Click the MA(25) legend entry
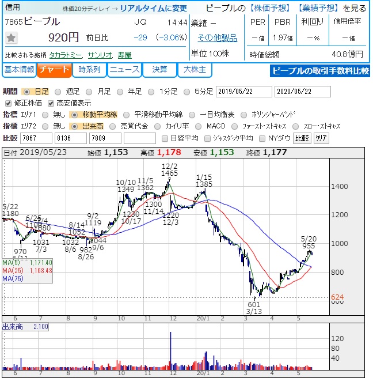373x378 pixels. click(x=27, y=271)
